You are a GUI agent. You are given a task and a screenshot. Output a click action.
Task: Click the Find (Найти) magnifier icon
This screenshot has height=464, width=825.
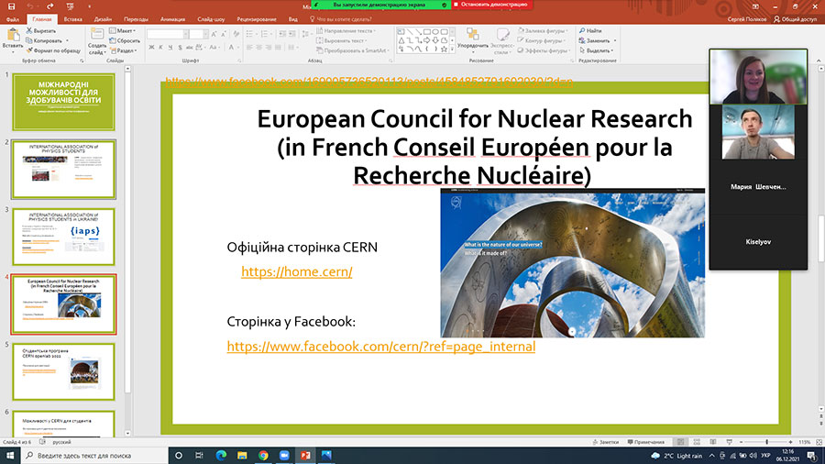pyautogui.click(x=582, y=30)
